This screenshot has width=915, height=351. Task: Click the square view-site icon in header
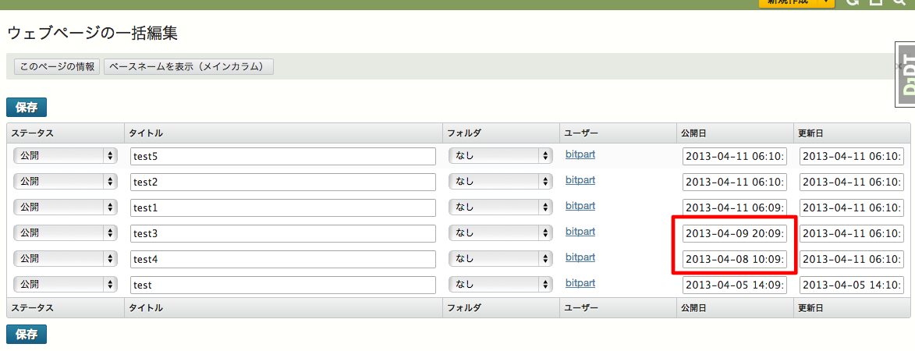pyautogui.click(x=875, y=2)
